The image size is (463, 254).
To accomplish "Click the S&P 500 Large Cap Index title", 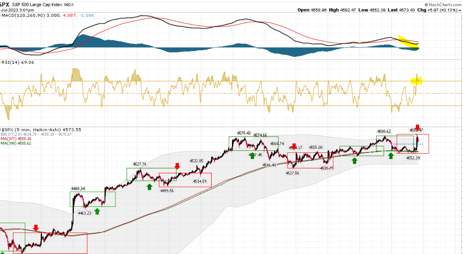I will click(36, 5).
